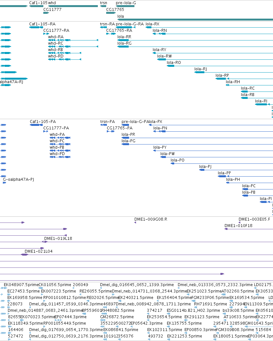Select protein lola-PH

[x=233, y=179]
